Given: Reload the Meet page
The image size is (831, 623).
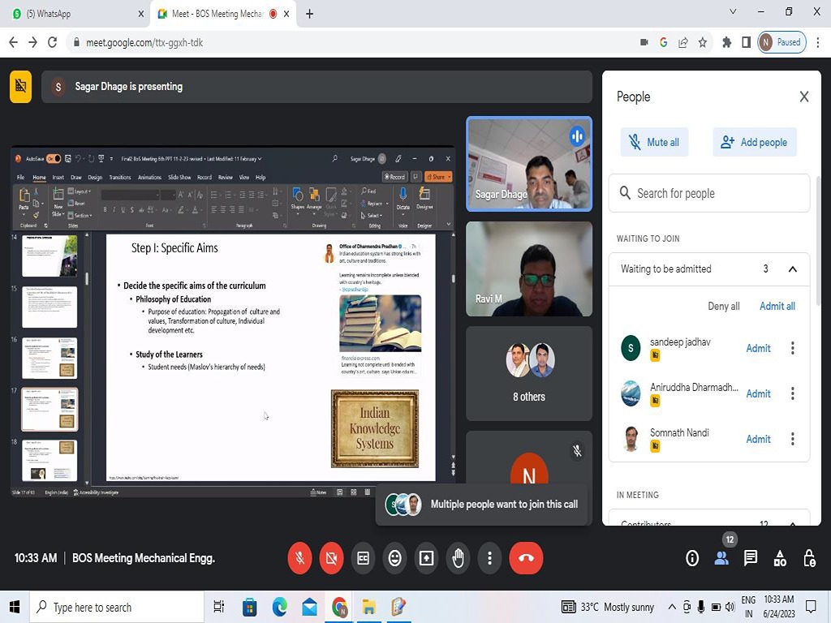Looking at the screenshot, I should 53,42.
